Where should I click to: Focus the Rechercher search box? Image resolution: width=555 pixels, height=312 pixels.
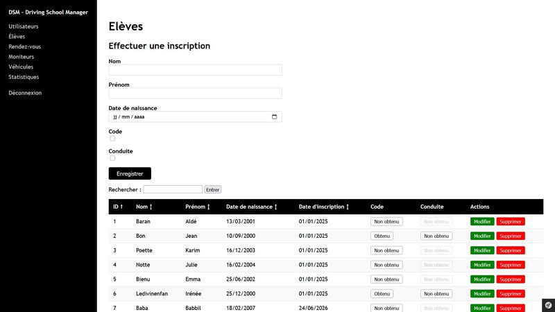[x=173, y=189]
